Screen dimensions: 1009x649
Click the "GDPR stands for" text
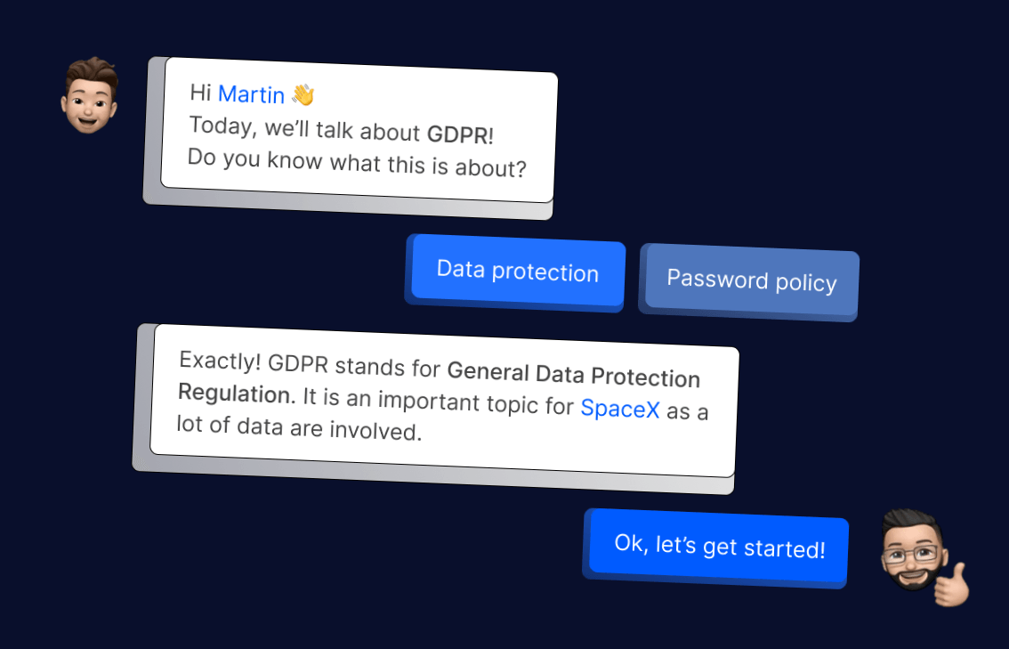[355, 366]
